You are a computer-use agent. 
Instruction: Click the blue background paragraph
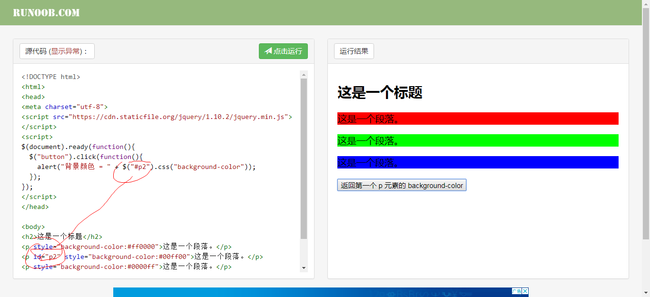click(478, 162)
